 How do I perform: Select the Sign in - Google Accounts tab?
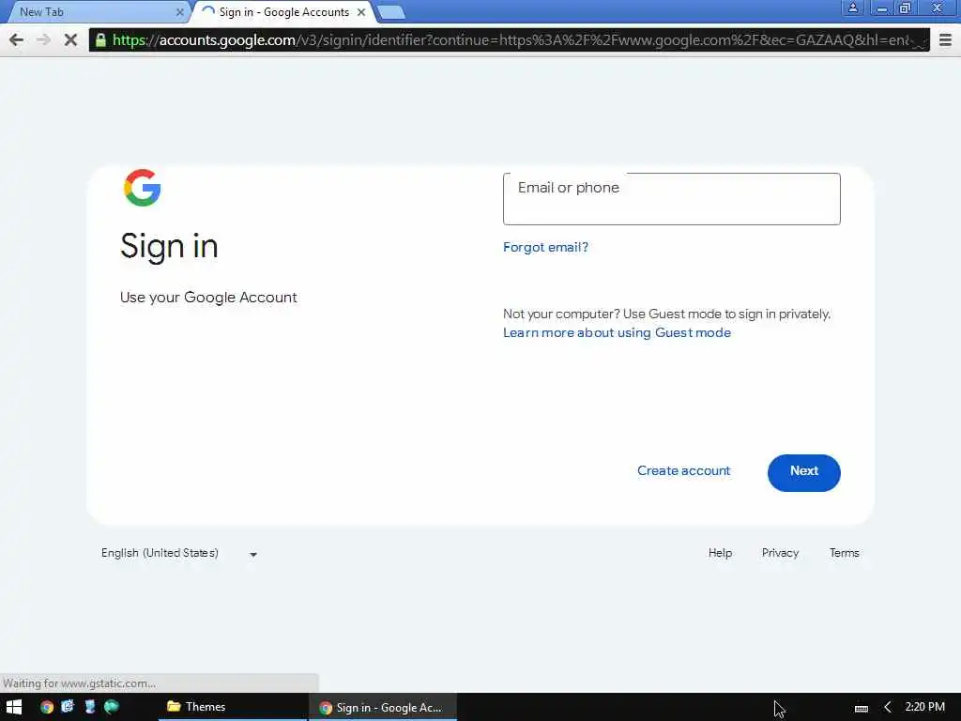coord(283,11)
